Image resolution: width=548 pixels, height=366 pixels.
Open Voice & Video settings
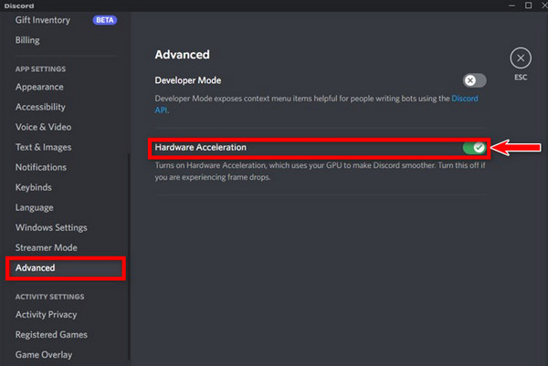pyautogui.click(x=43, y=128)
